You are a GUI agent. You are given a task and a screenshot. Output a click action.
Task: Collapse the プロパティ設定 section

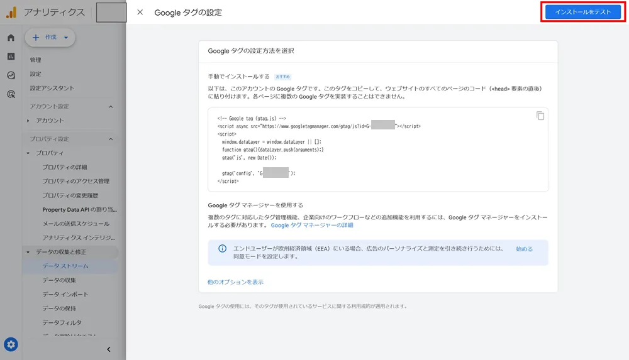111,139
